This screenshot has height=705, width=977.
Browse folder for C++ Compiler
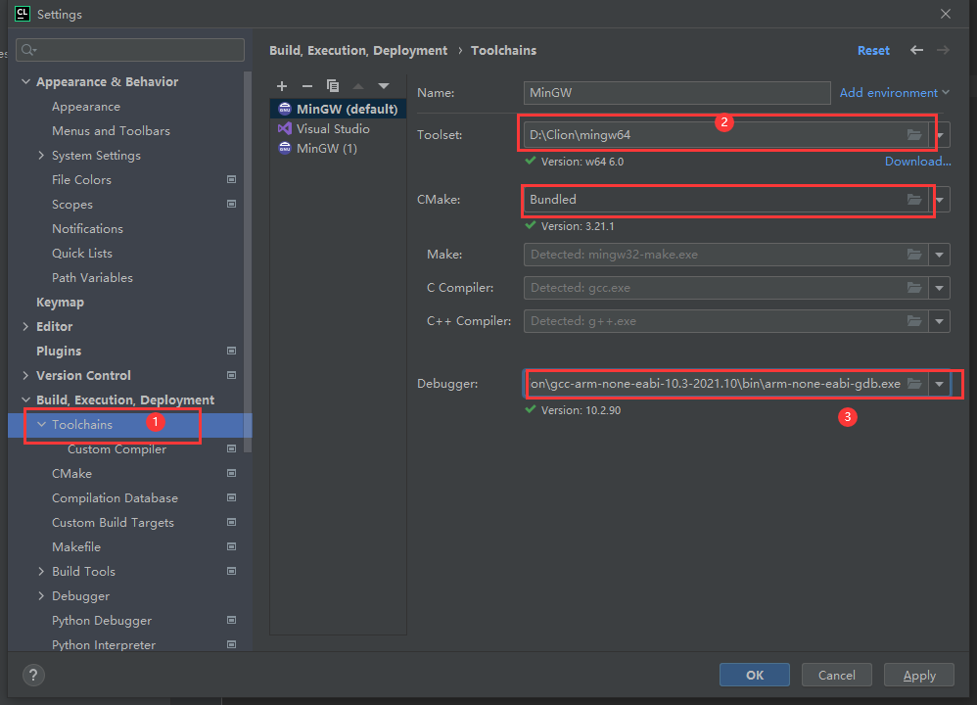(x=913, y=321)
